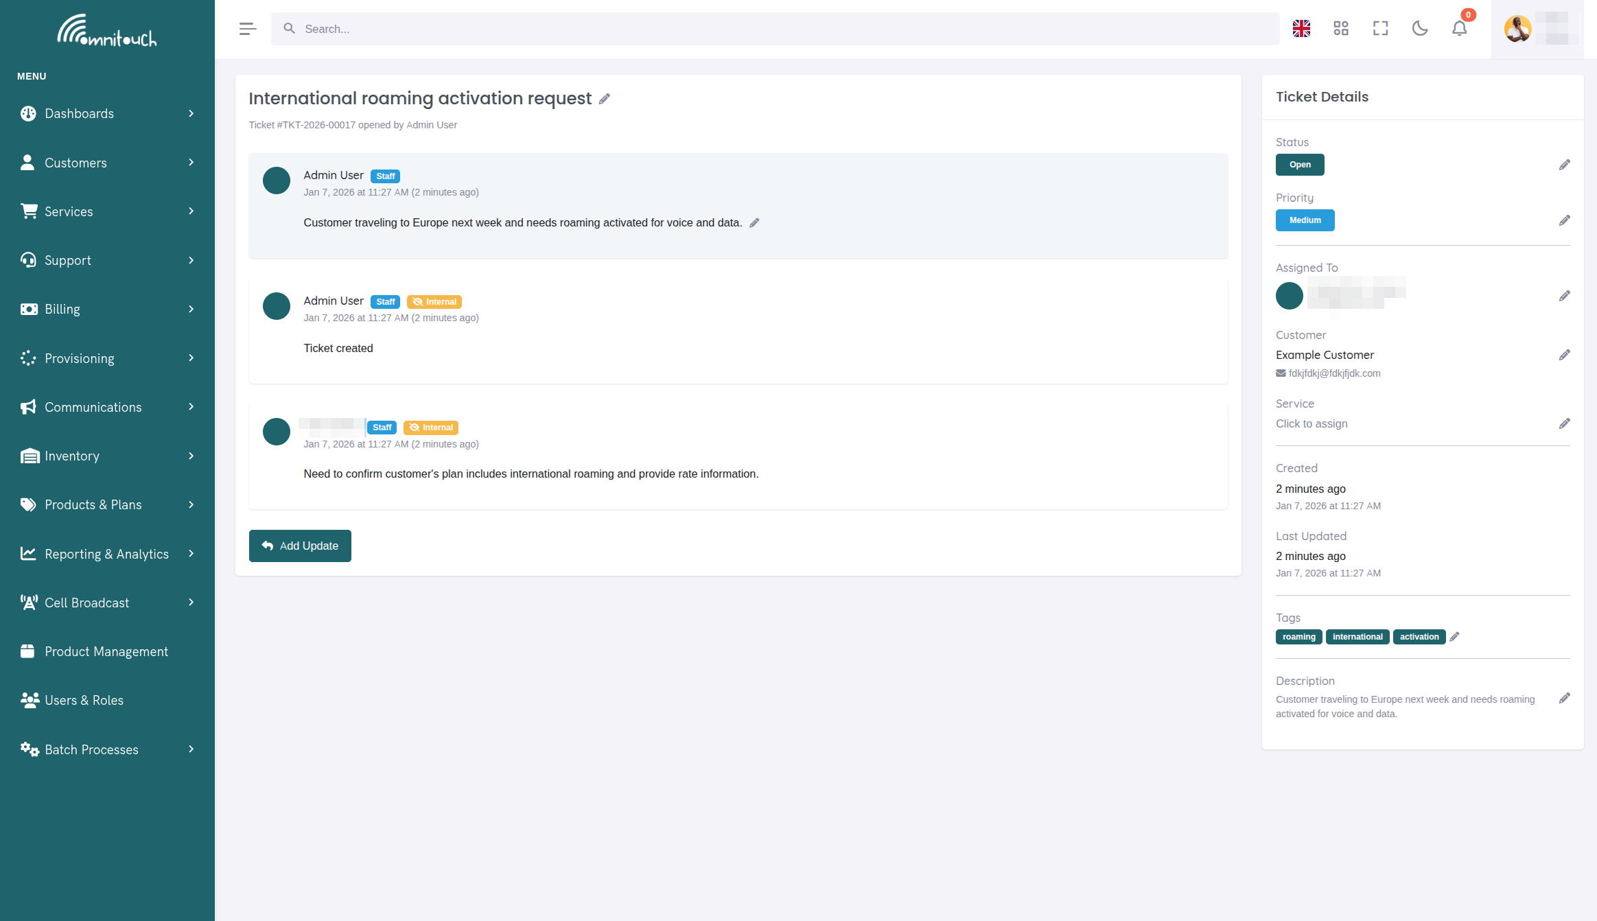Click the customer email link
This screenshot has width=1597, height=921.
click(1333, 373)
